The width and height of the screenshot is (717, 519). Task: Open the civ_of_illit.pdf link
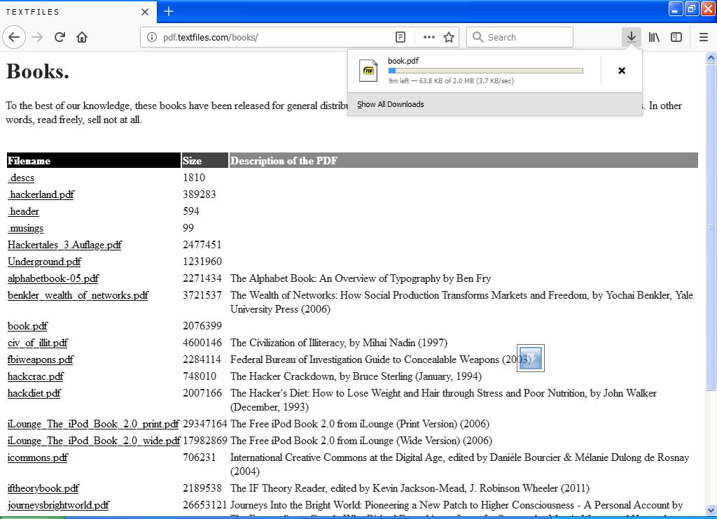[38, 343]
